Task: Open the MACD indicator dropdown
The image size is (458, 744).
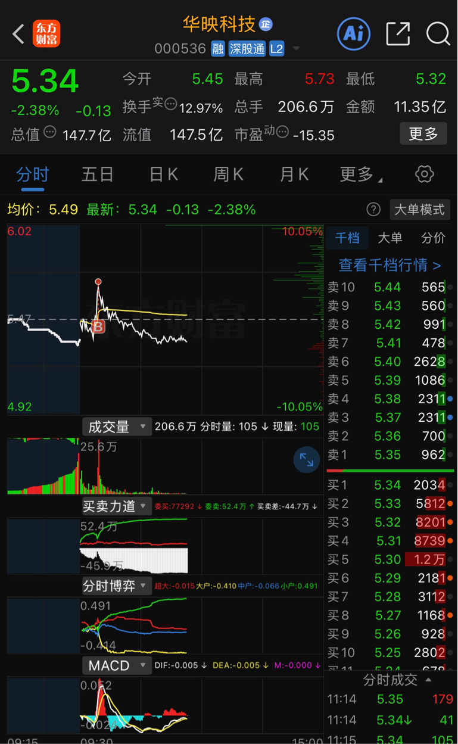Action: (117, 665)
